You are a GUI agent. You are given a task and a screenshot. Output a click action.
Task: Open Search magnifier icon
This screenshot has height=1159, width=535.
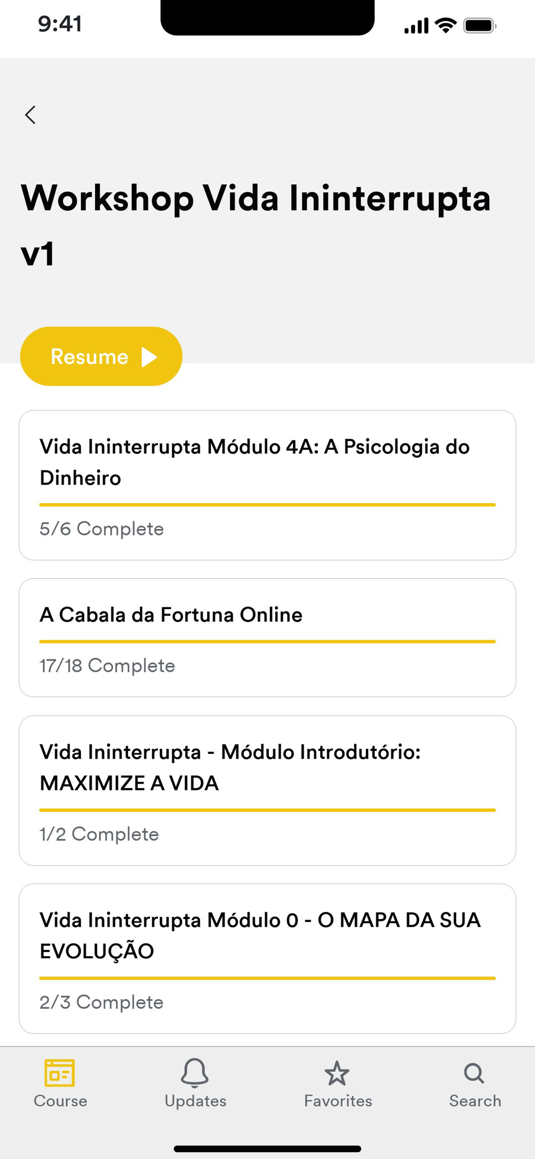(x=474, y=1073)
